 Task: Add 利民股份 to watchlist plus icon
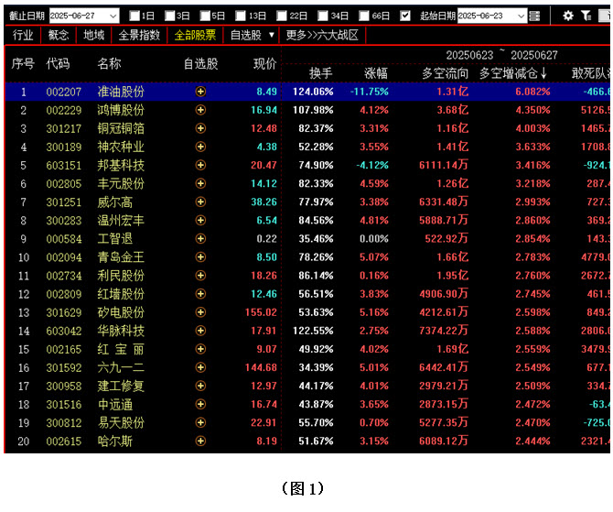click(x=200, y=276)
